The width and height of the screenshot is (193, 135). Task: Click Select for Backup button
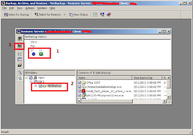point(17,14)
